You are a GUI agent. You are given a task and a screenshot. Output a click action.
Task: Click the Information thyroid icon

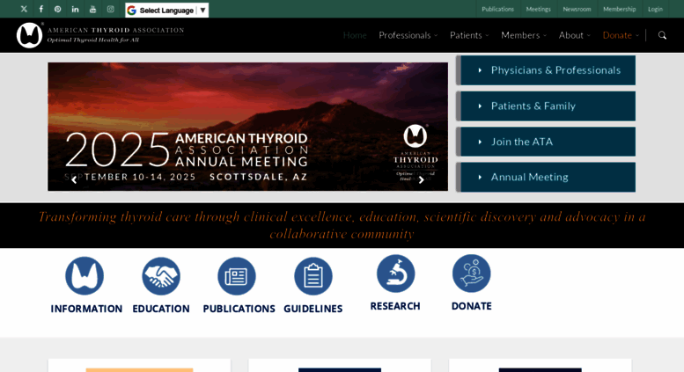pyautogui.click(x=85, y=276)
